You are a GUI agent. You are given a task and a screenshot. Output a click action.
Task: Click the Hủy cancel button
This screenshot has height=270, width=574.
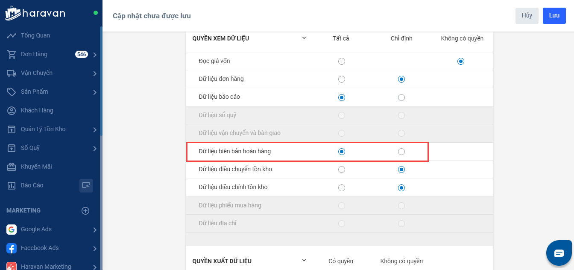[x=527, y=16]
